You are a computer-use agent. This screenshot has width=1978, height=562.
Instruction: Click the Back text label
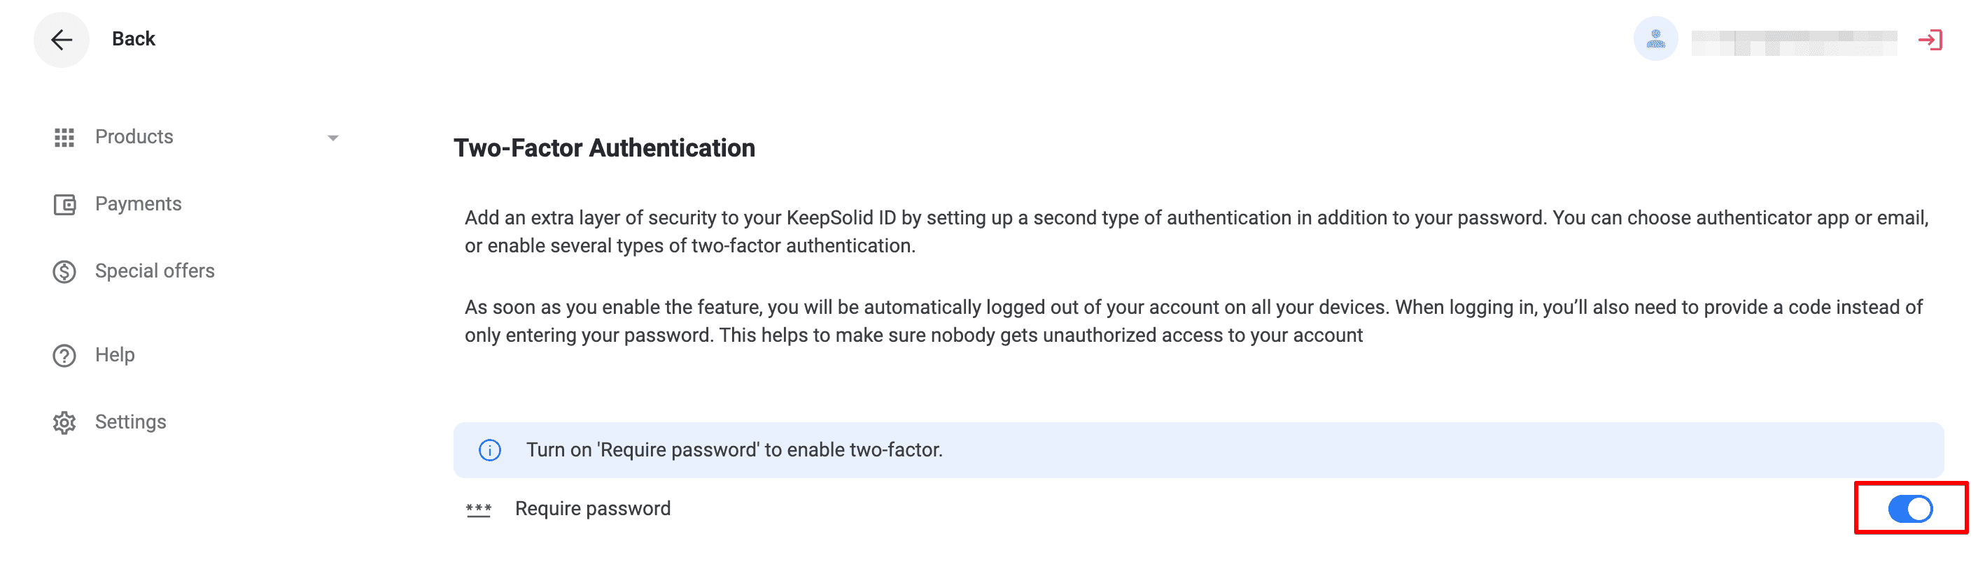coord(134,39)
